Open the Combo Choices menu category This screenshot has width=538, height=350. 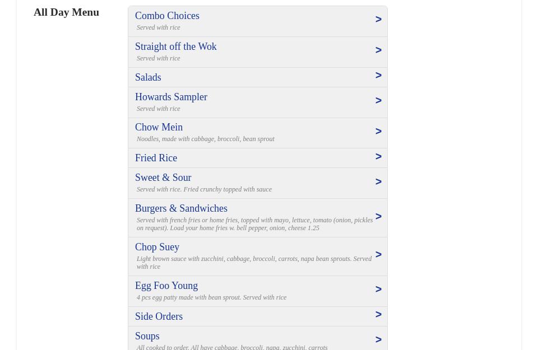click(x=167, y=16)
